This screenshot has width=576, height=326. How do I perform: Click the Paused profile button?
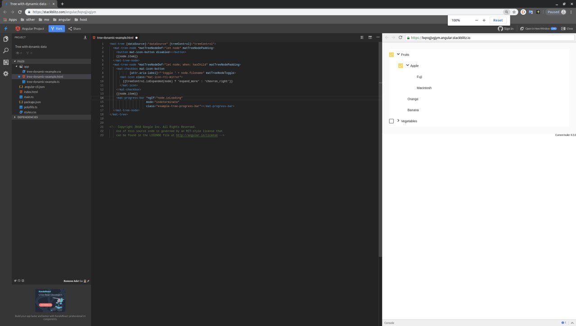point(556,12)
